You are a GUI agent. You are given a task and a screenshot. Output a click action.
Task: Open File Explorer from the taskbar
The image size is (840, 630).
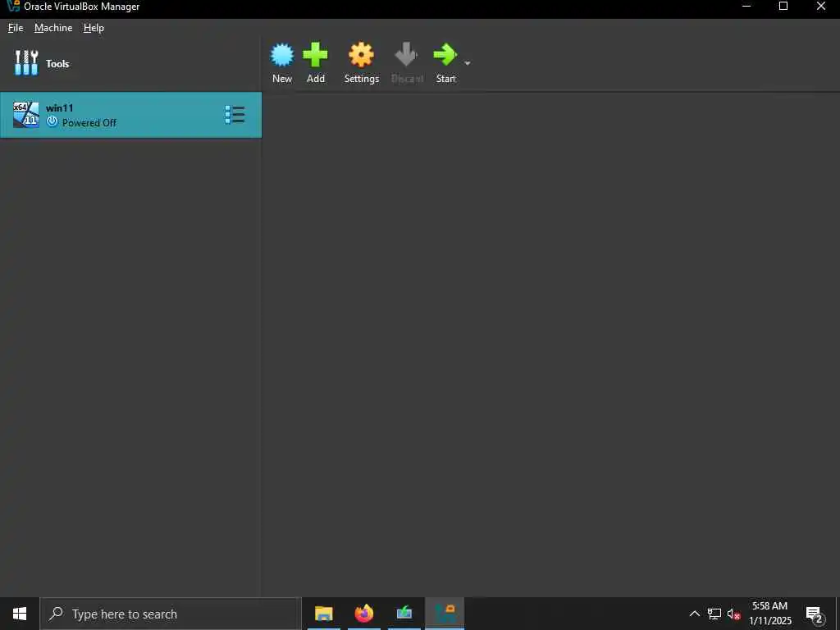pyautogui.click(x=323, y=614)
